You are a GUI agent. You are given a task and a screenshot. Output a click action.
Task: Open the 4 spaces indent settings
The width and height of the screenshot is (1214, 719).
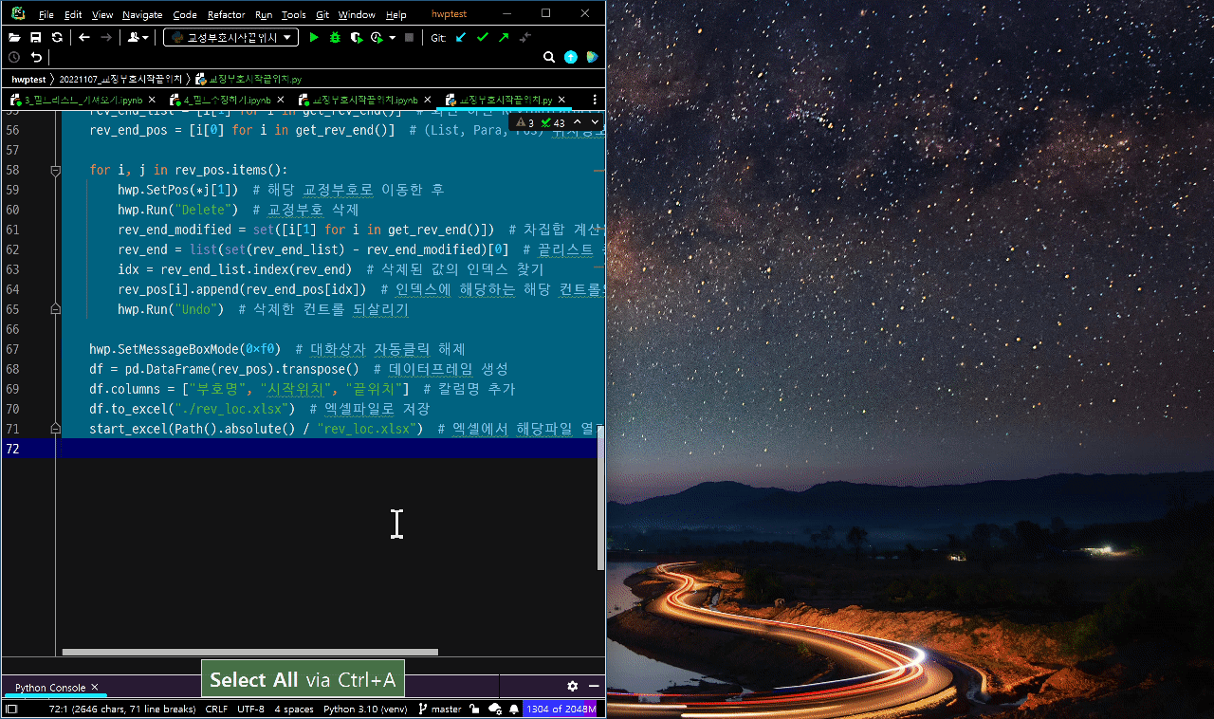[294, 709]
